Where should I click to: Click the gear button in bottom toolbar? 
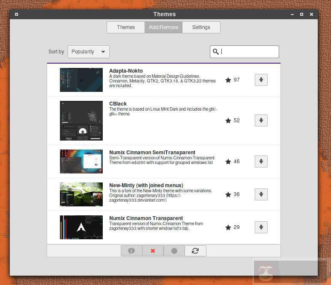pos(174,251)
